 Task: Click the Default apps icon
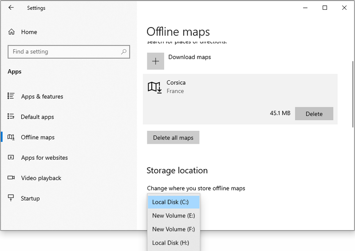(11, 117)
